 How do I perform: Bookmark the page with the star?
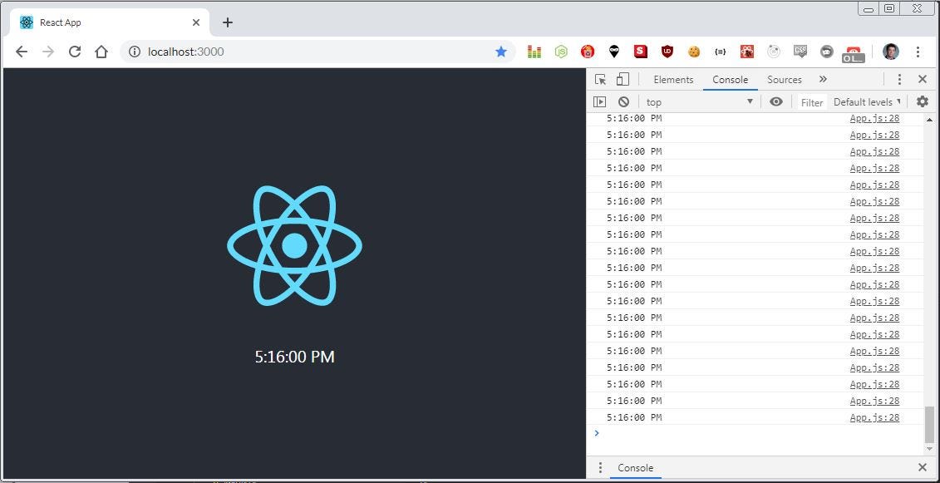[501, 52]
